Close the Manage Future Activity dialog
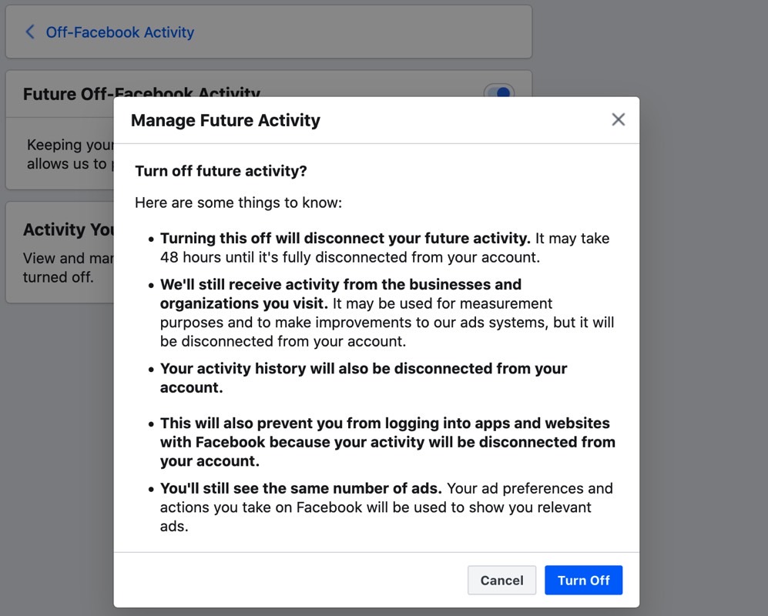768x616 pixels. (618, 119)
